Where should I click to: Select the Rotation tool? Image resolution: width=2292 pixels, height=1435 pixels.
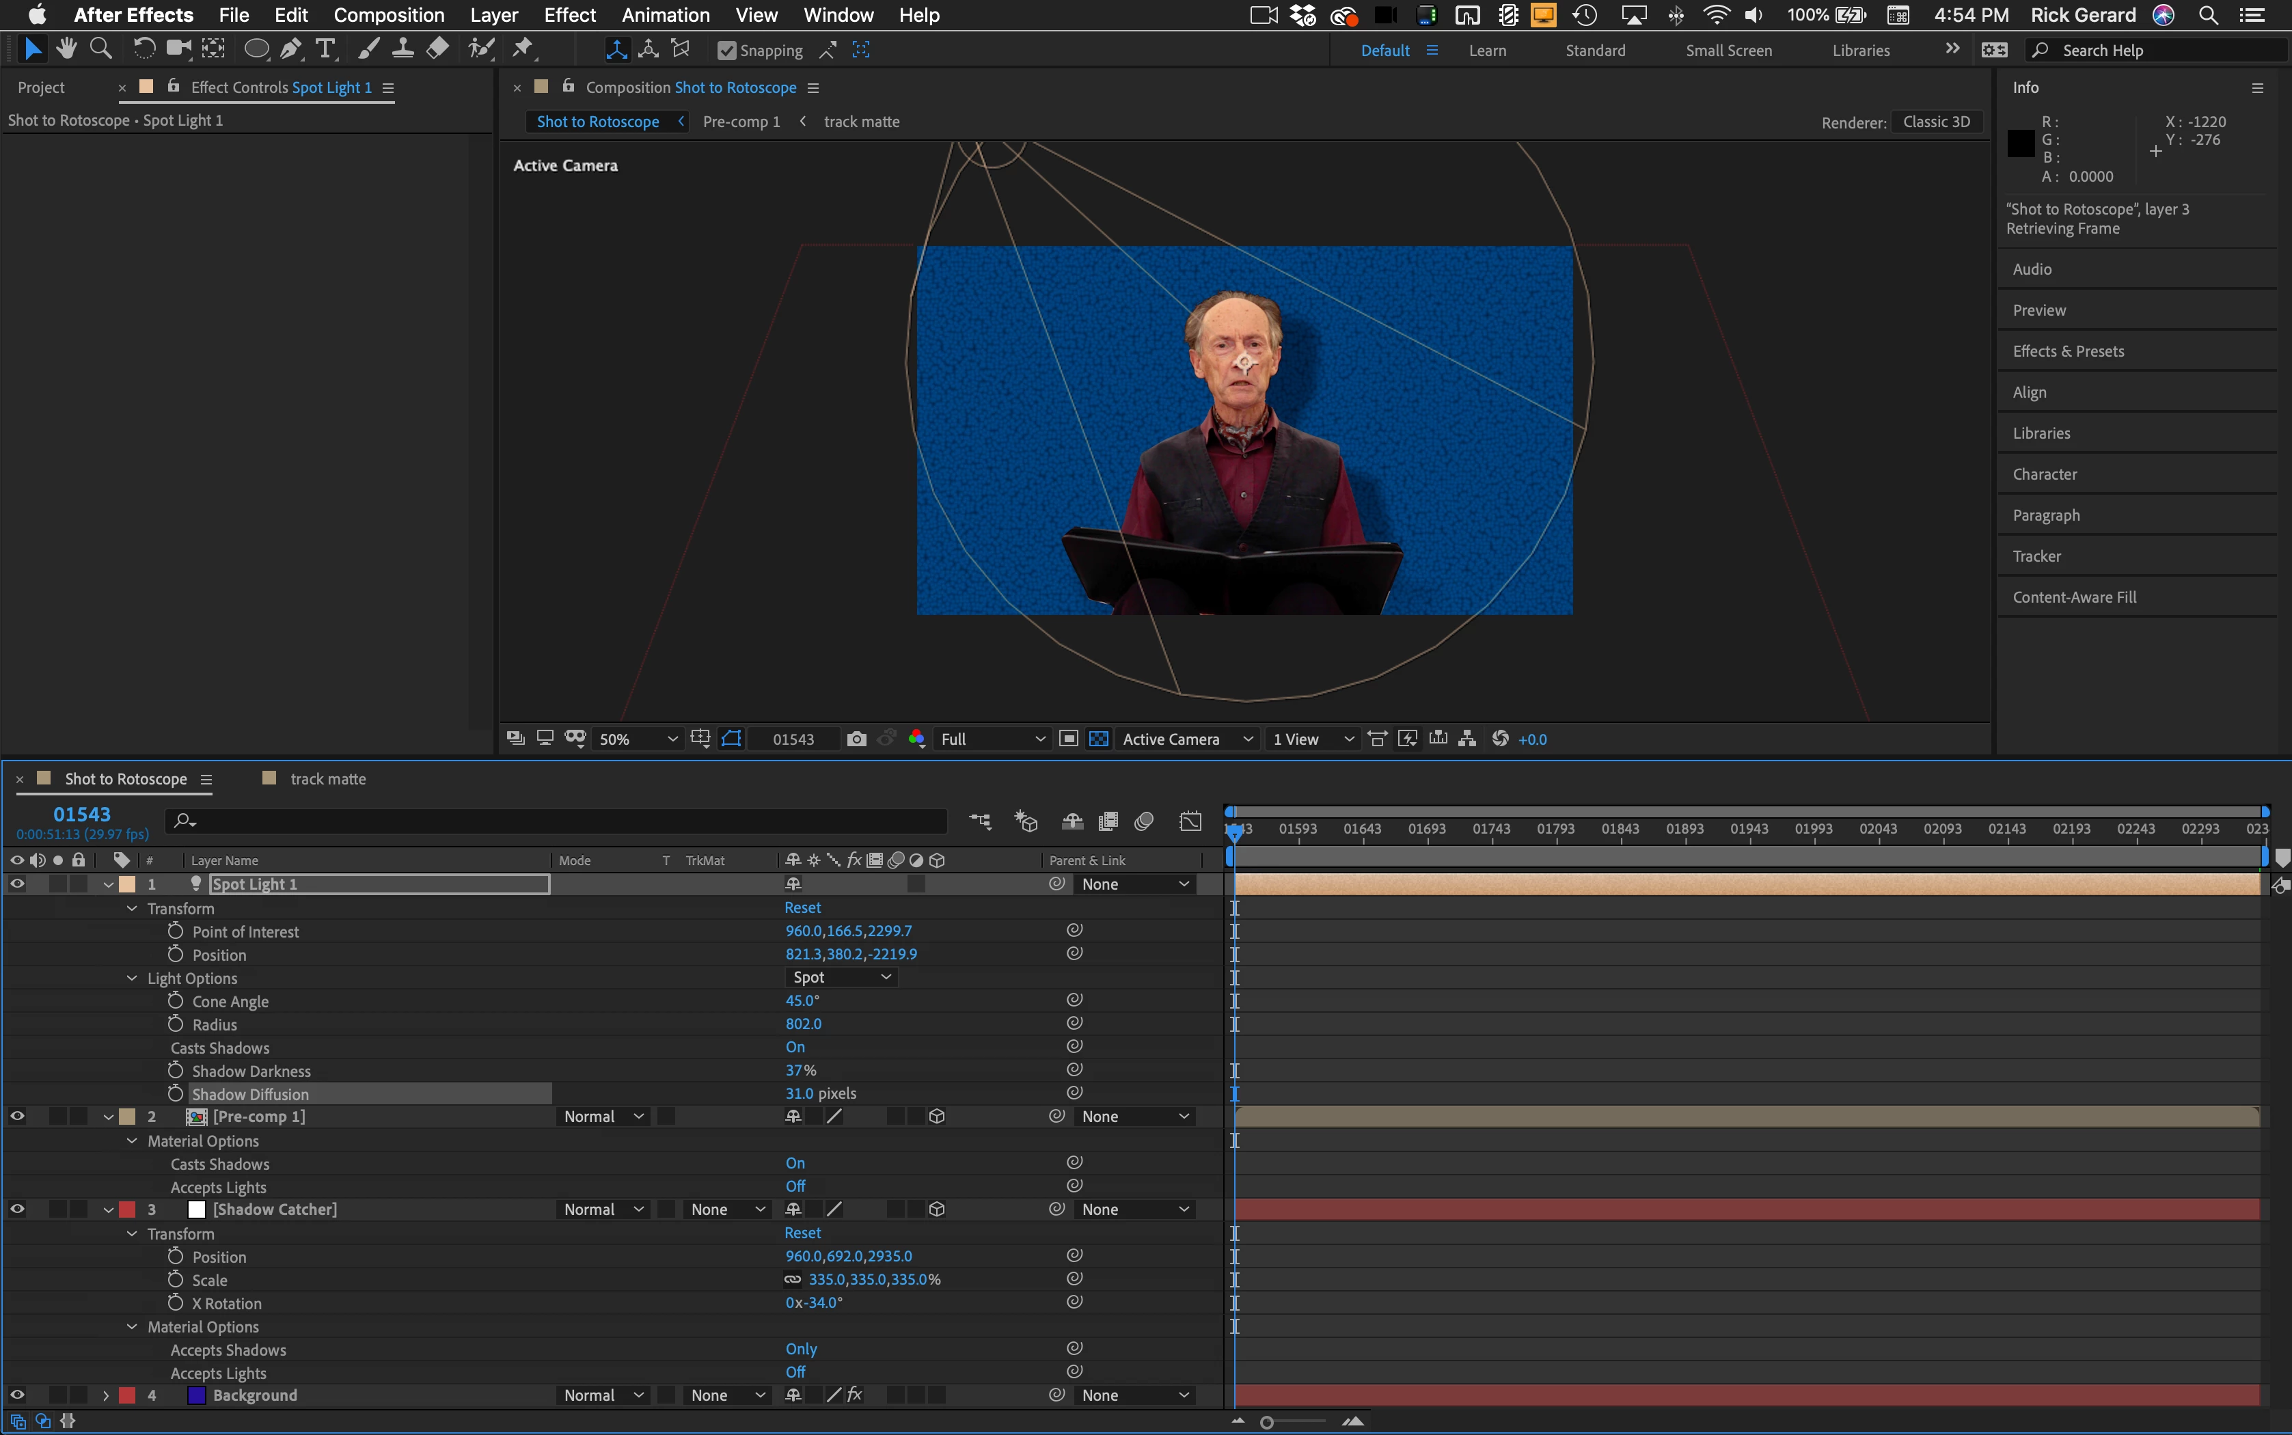click(144, 49)
